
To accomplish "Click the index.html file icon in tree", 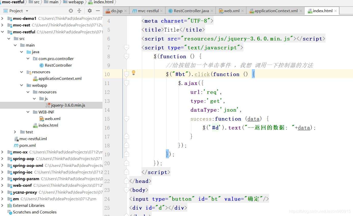I will 35,125.
